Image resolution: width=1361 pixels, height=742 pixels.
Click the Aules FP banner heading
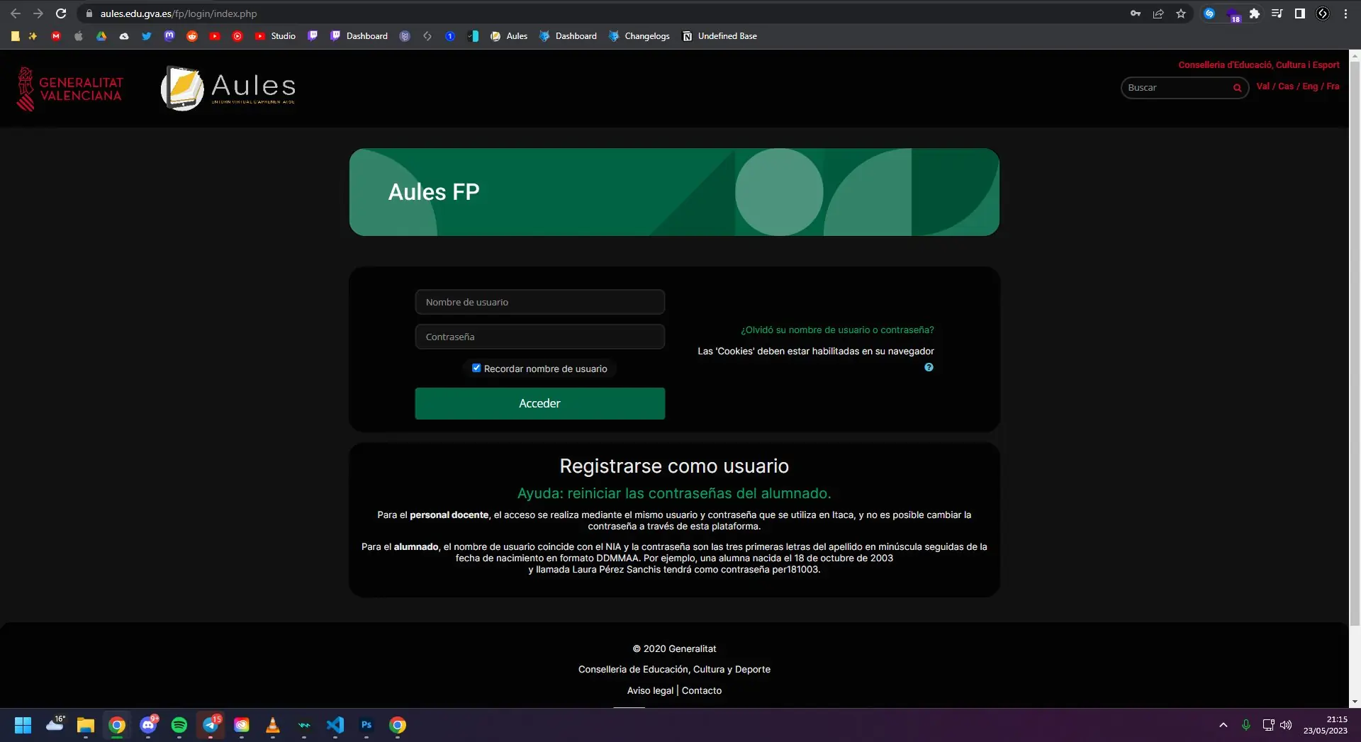(434, 192)
